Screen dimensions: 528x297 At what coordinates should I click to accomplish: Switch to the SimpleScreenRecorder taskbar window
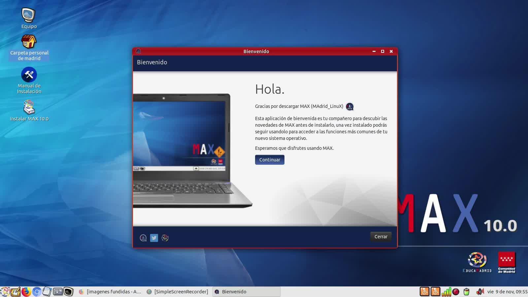pyautogui.click(x=178, y=292)
